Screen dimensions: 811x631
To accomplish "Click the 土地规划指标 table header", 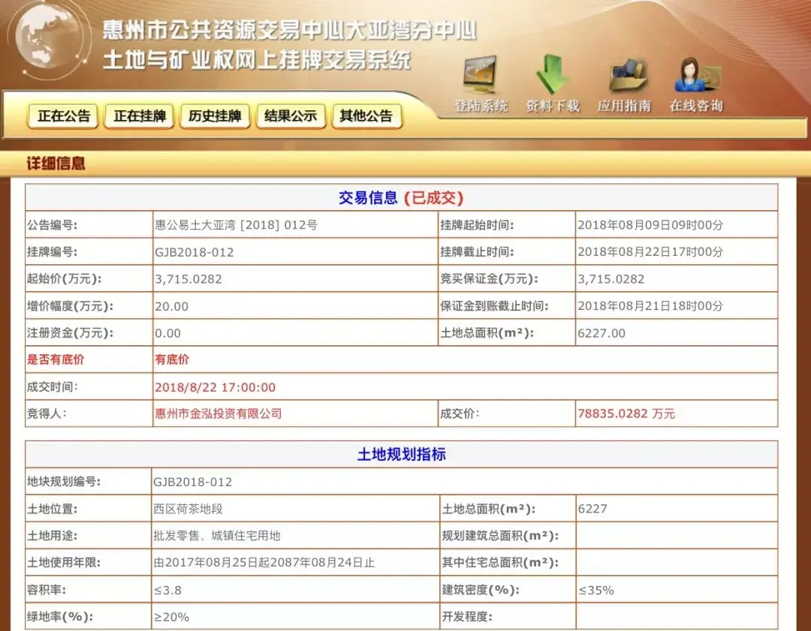I will pyautogui.click(x=401, y=454).
